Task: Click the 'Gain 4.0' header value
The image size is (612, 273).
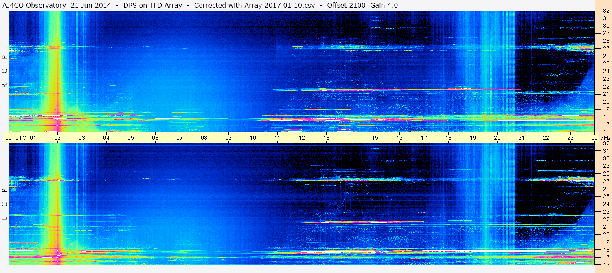Action: 384,5
